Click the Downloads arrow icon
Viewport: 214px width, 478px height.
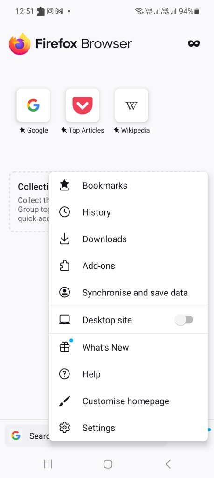click(64, 239)
